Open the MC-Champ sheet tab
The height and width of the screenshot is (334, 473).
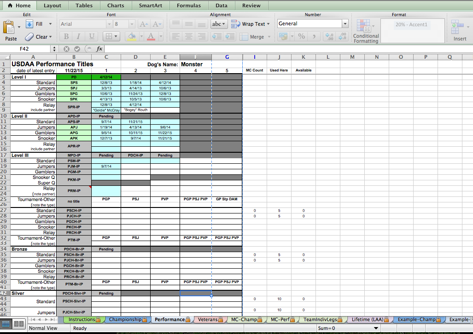tap(246, 320)
